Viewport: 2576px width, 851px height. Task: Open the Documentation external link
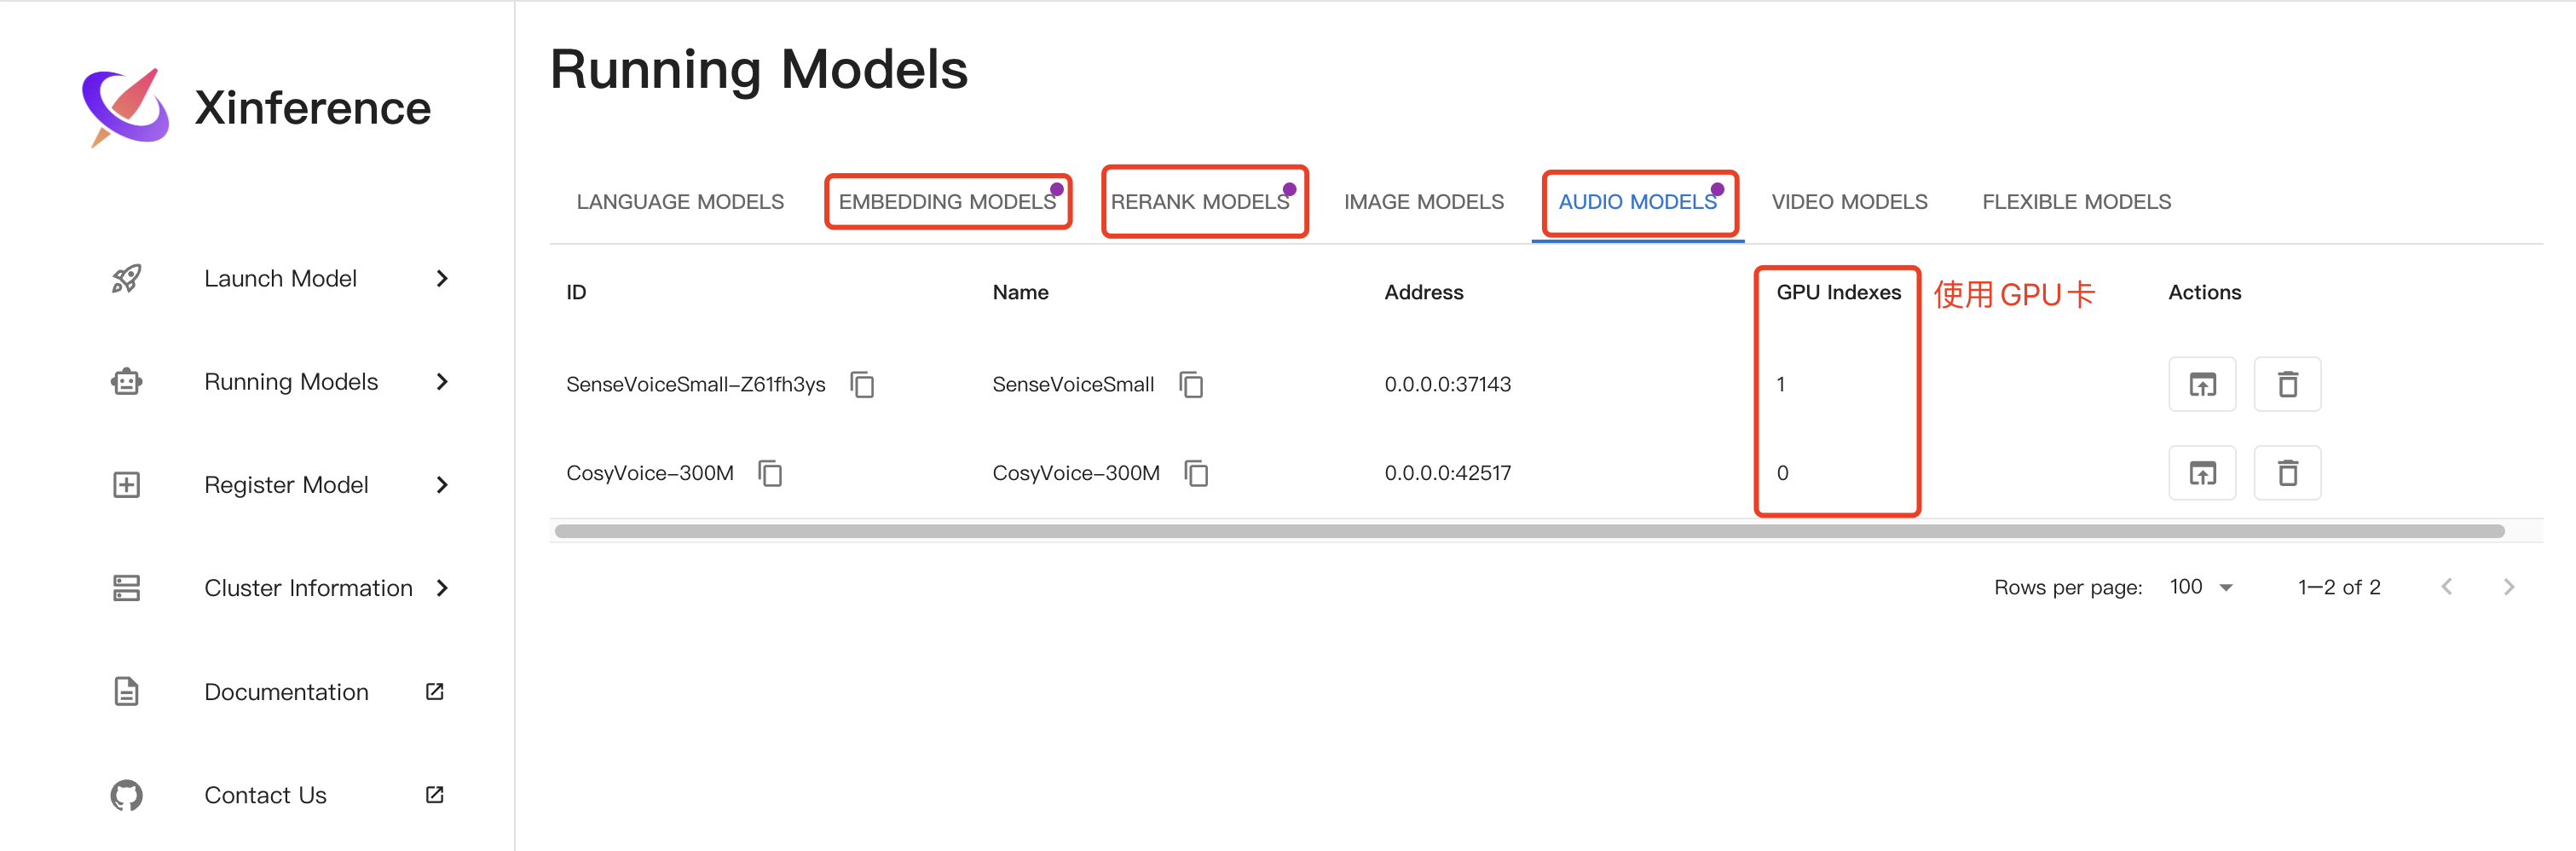coord(434,692)
